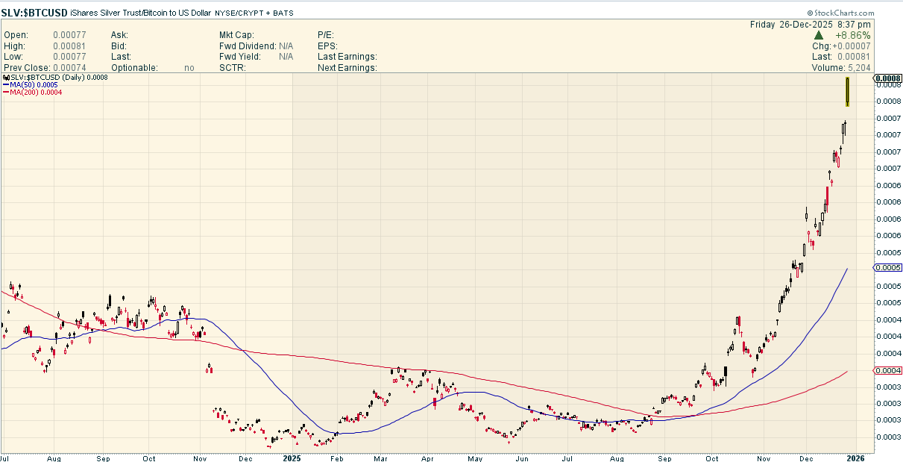Click the StockCharts.com copyright link

click(840, 13)
